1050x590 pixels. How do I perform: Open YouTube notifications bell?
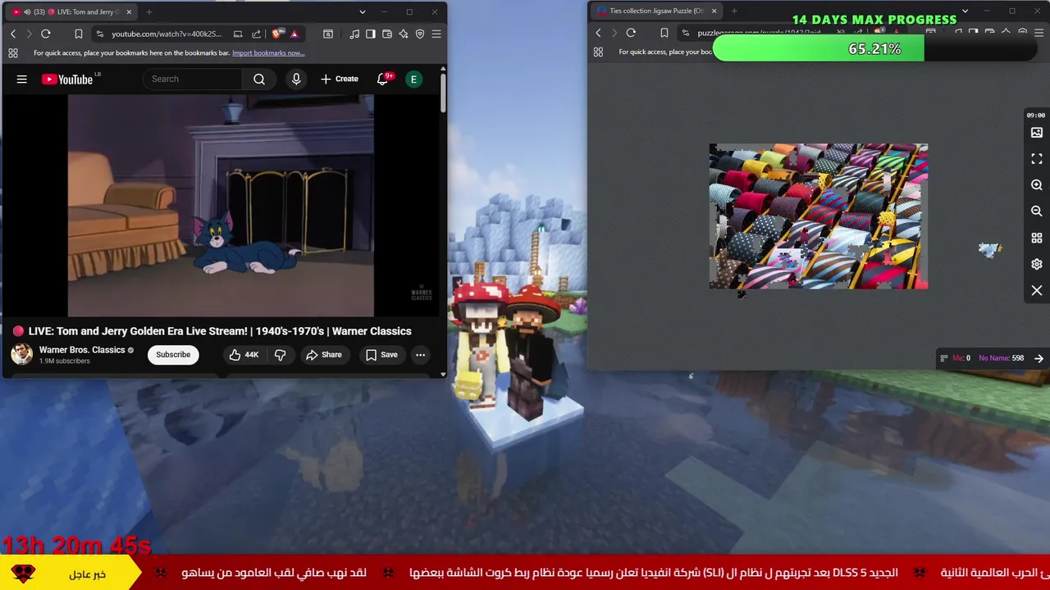pos(382,79)
